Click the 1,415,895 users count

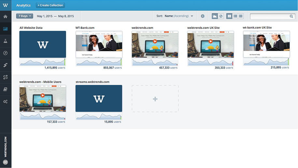[55, 68]
